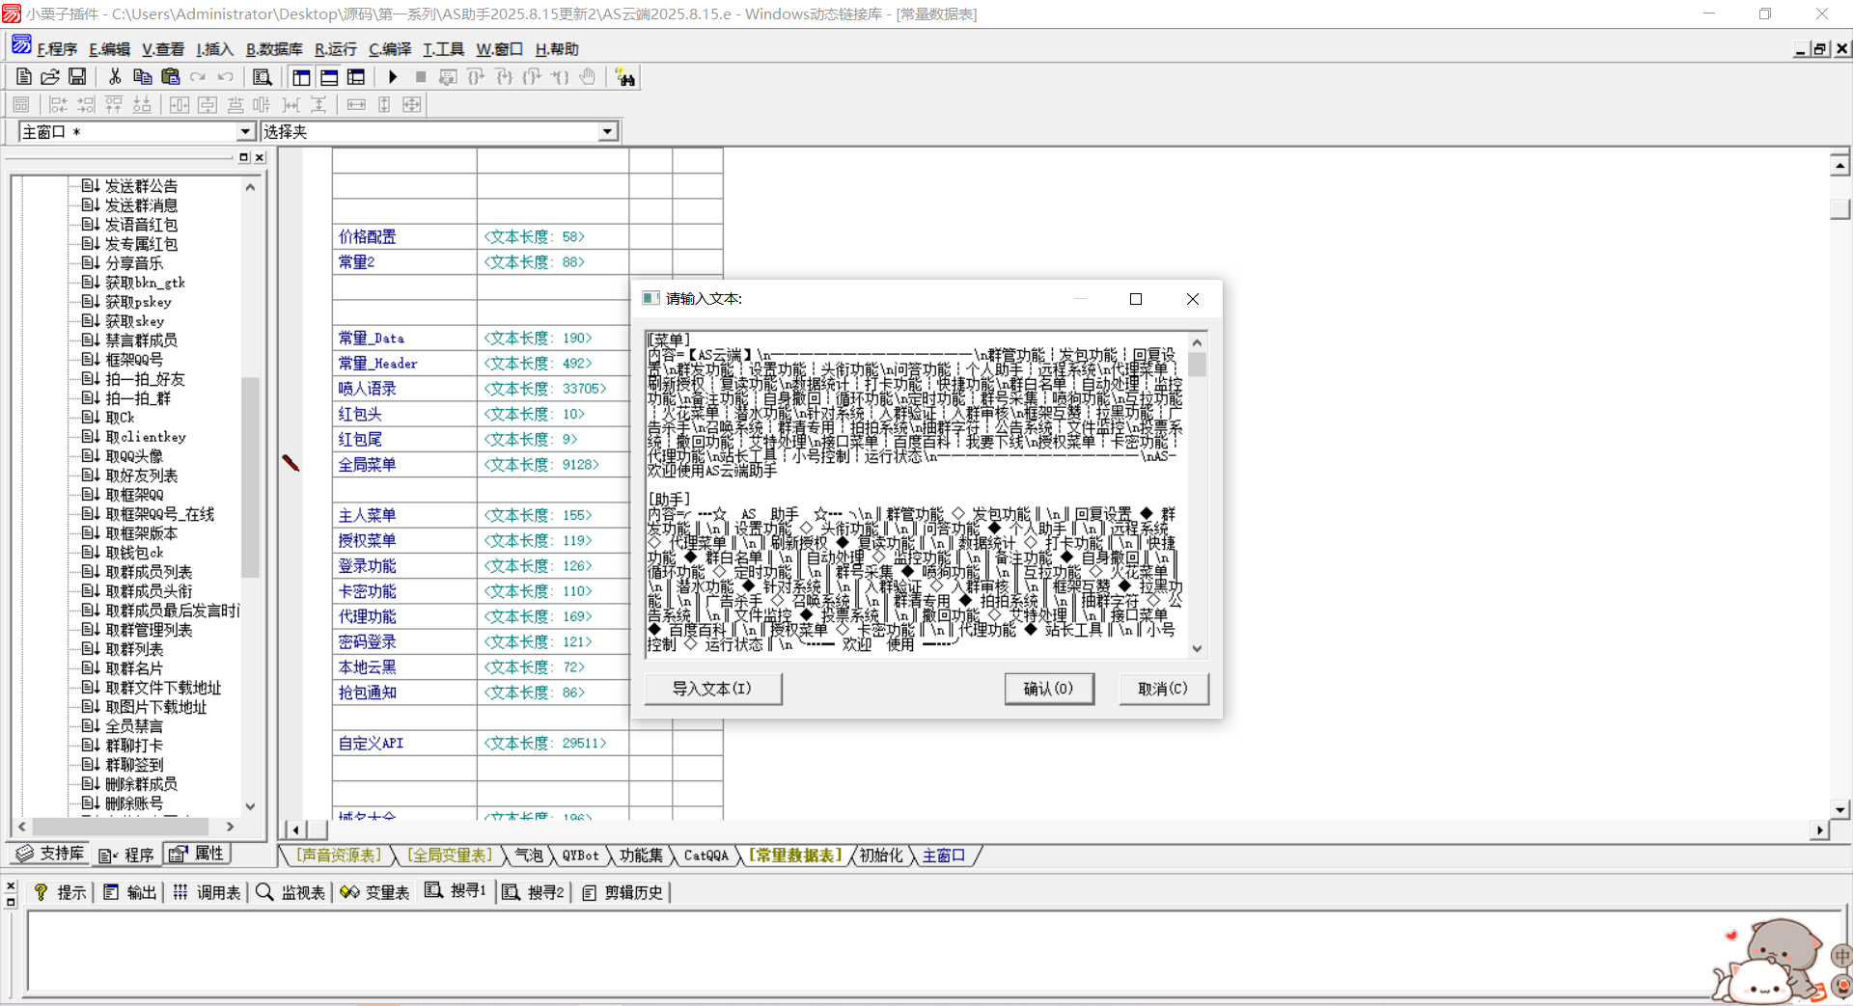Click the dialog text scrollbar down arrow
The width and height of the screenshot is (1853, 1006).
pos(1197,649)
